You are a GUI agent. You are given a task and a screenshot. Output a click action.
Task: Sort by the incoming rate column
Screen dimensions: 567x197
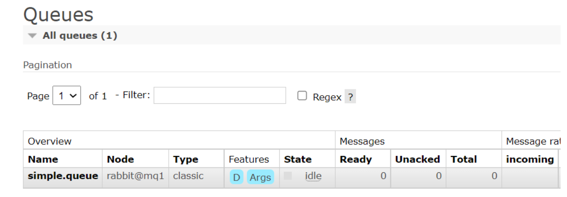[x=530, y=160]
